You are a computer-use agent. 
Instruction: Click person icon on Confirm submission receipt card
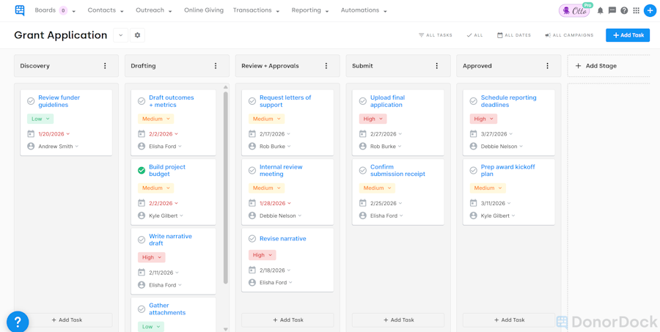363,215
